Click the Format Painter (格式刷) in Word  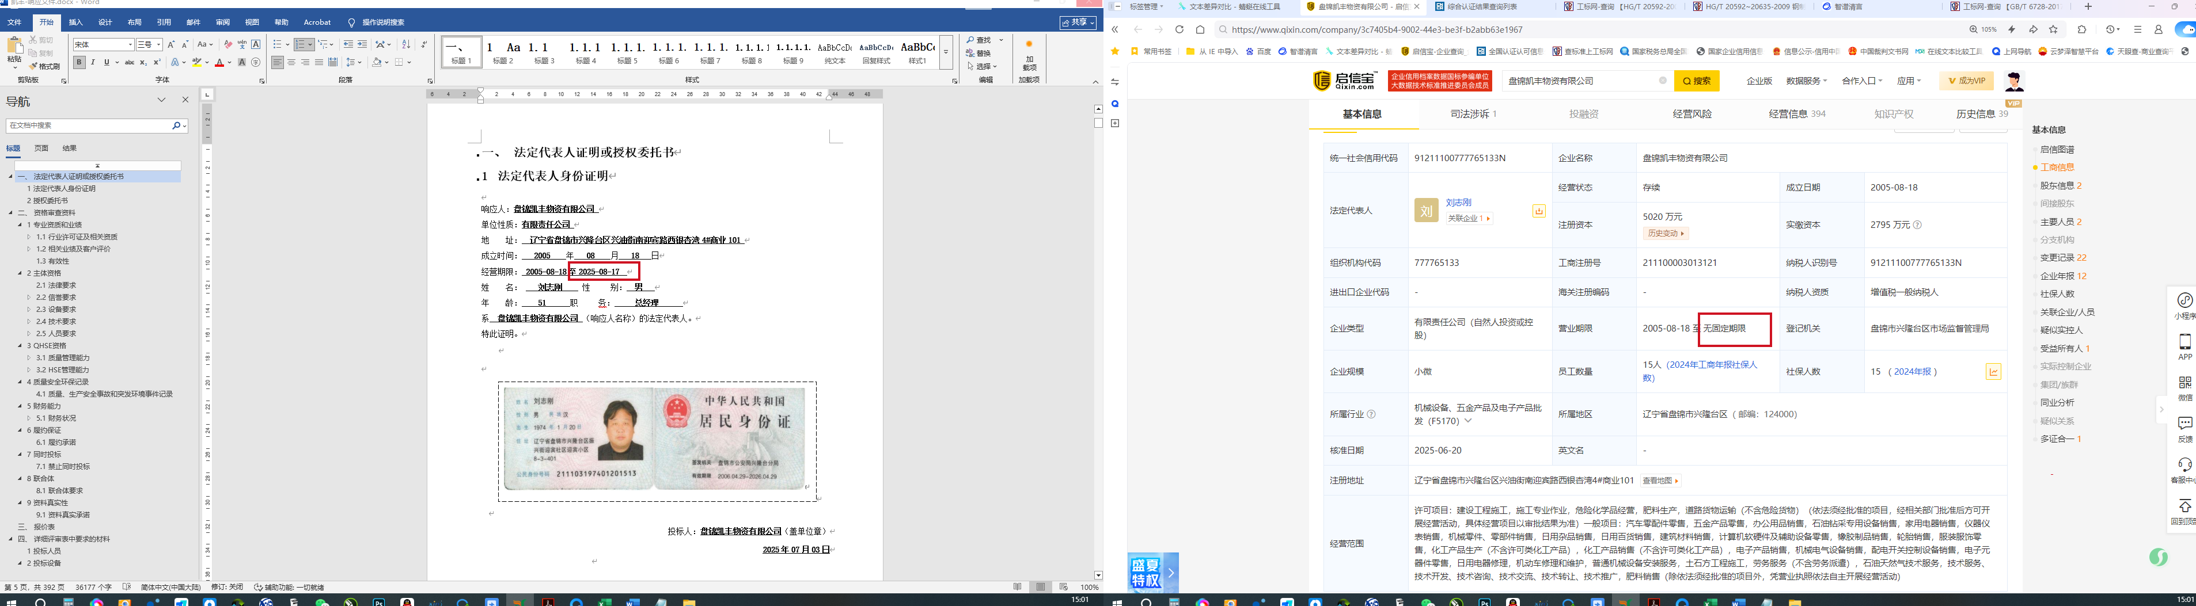[x=44, y=67]
